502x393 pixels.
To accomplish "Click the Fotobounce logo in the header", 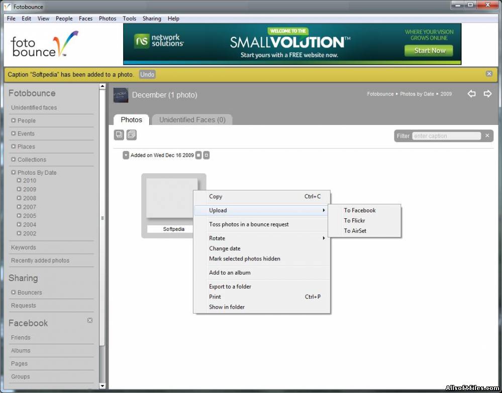I will point(44,44).
